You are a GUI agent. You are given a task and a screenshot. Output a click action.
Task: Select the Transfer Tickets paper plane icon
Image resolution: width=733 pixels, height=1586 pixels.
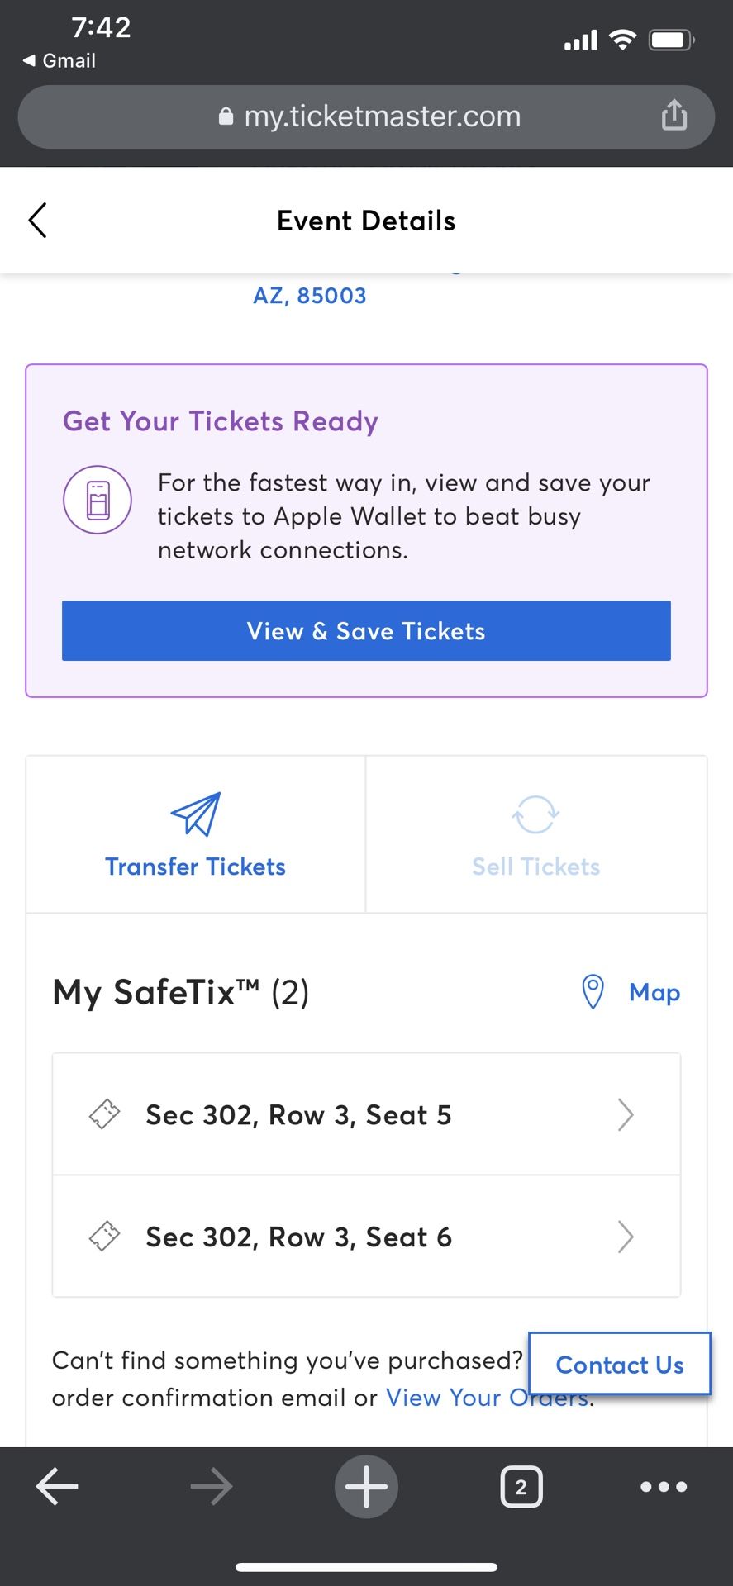[195, 814]
